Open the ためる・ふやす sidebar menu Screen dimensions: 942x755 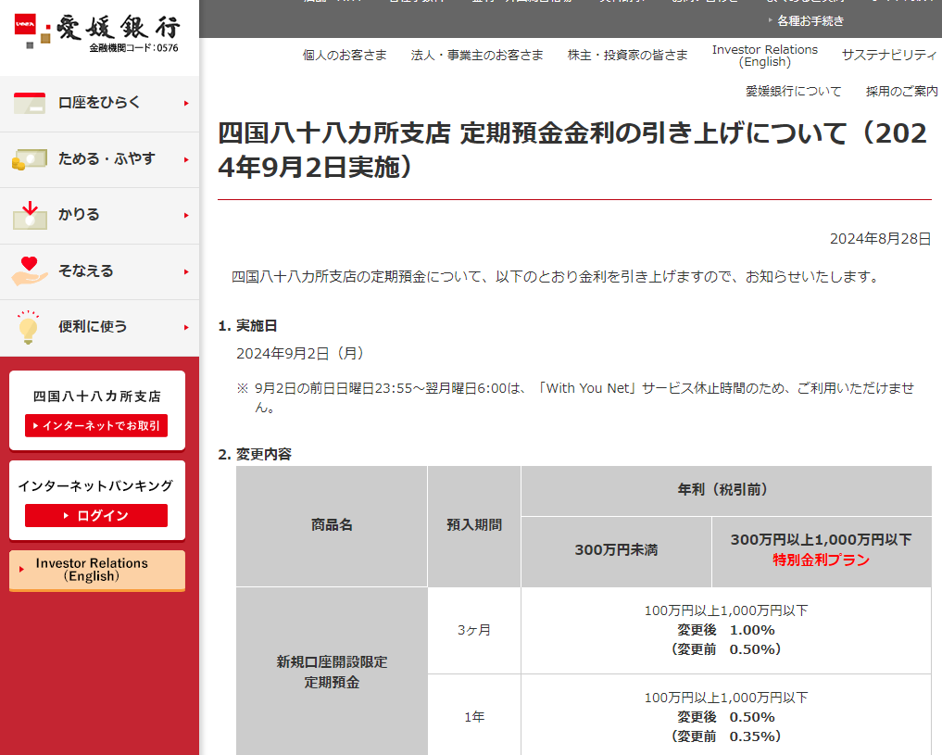pyautogui.click(x=99, y=159)
